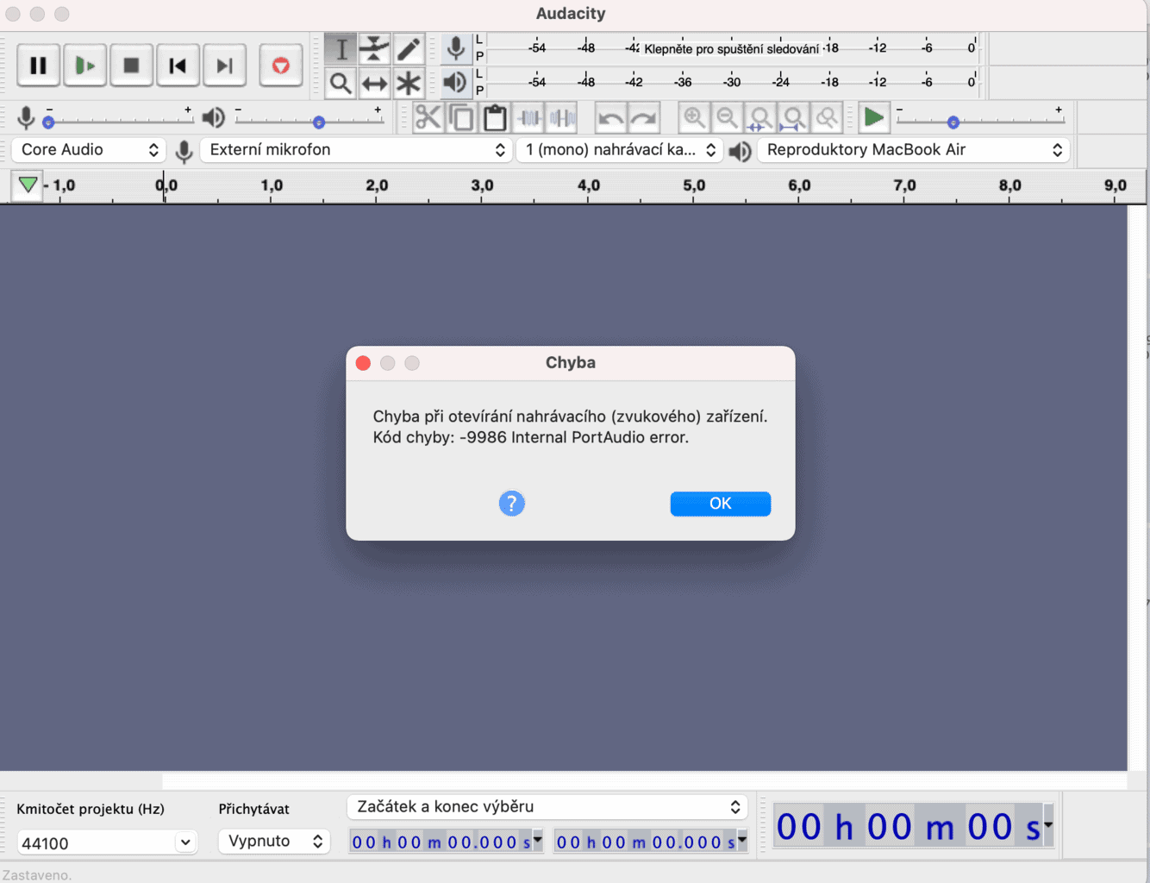1150x883 pixels.
Task: Close the Chyba error dialog
Action: coord(363,363)
